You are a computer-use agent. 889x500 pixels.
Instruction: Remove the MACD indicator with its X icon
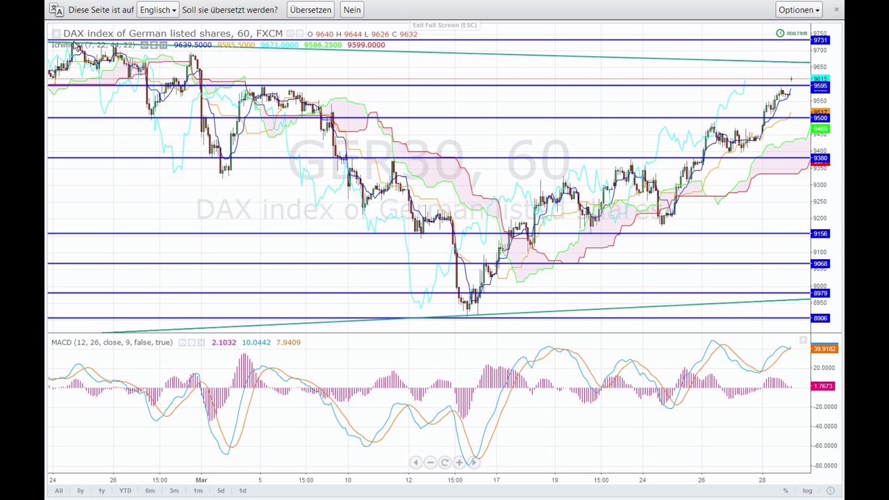click(200, 342)
